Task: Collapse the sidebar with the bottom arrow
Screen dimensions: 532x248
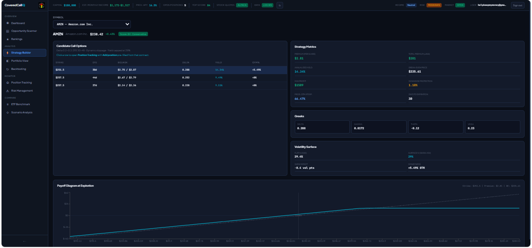Action: pos(24,241)
